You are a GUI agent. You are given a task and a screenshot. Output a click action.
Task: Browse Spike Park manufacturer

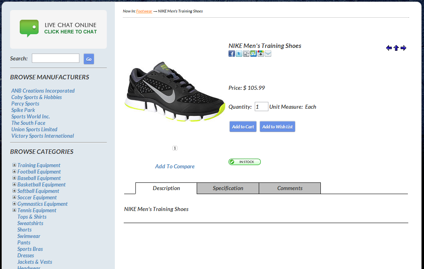[23, 110]
